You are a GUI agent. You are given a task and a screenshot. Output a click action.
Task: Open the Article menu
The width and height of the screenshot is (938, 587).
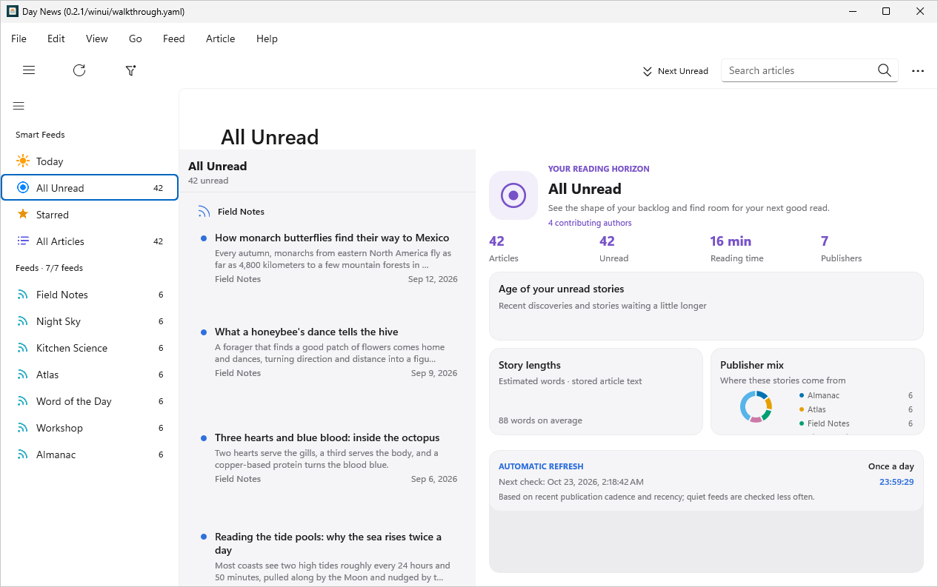tap(221, 38)
